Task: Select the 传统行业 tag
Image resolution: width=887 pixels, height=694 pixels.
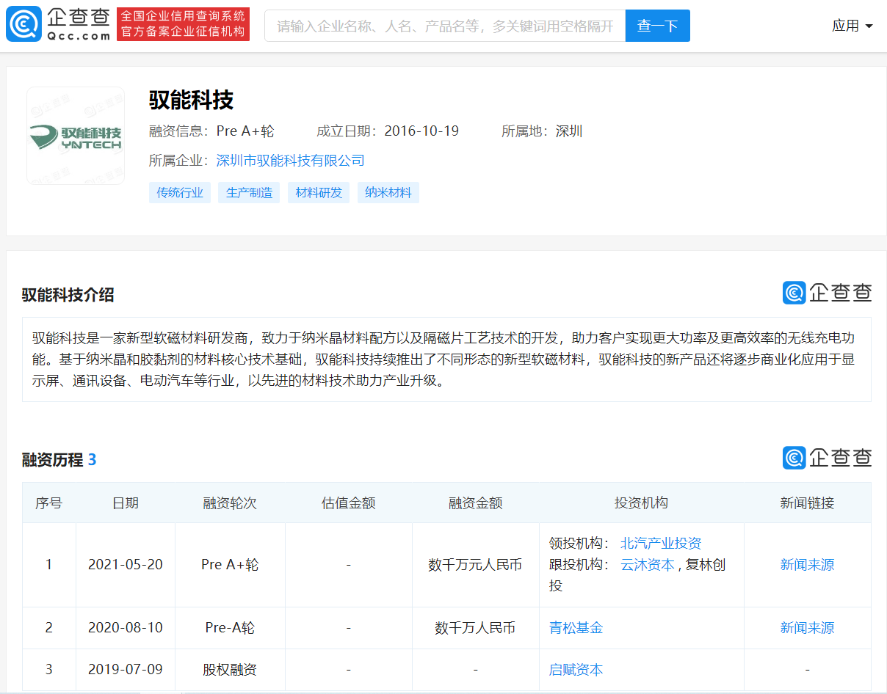Action: 180,193
